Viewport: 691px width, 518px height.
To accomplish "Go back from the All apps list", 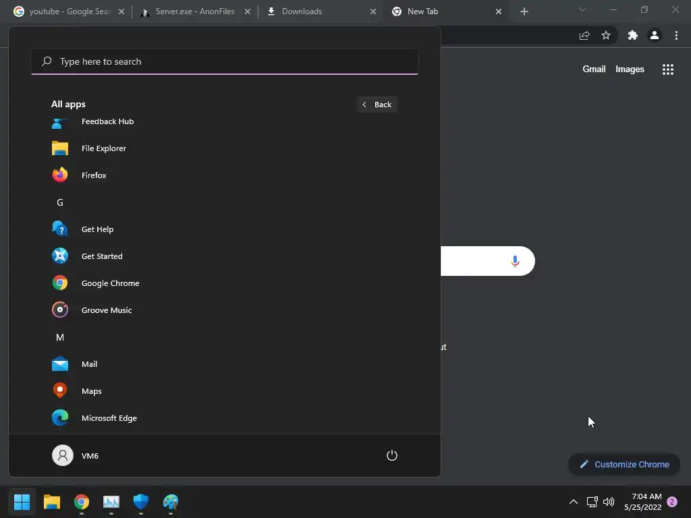I will tap(377, 105).
